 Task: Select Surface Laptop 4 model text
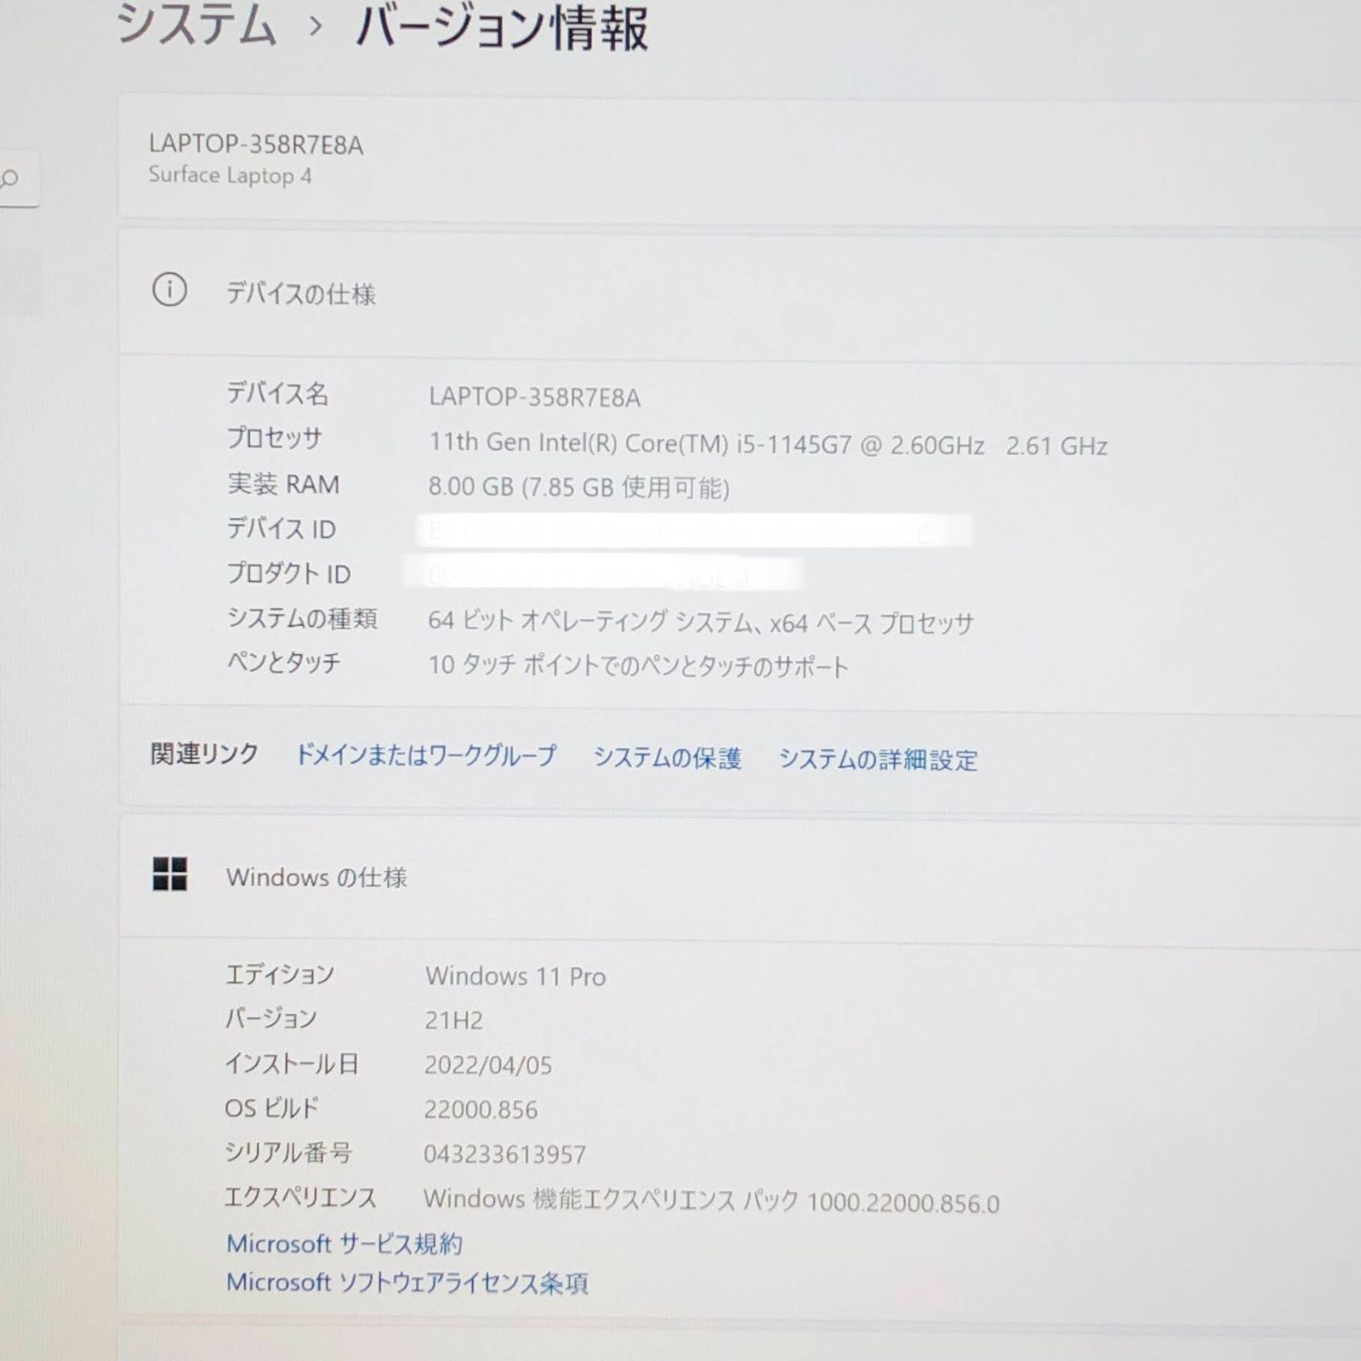point(230,175)
